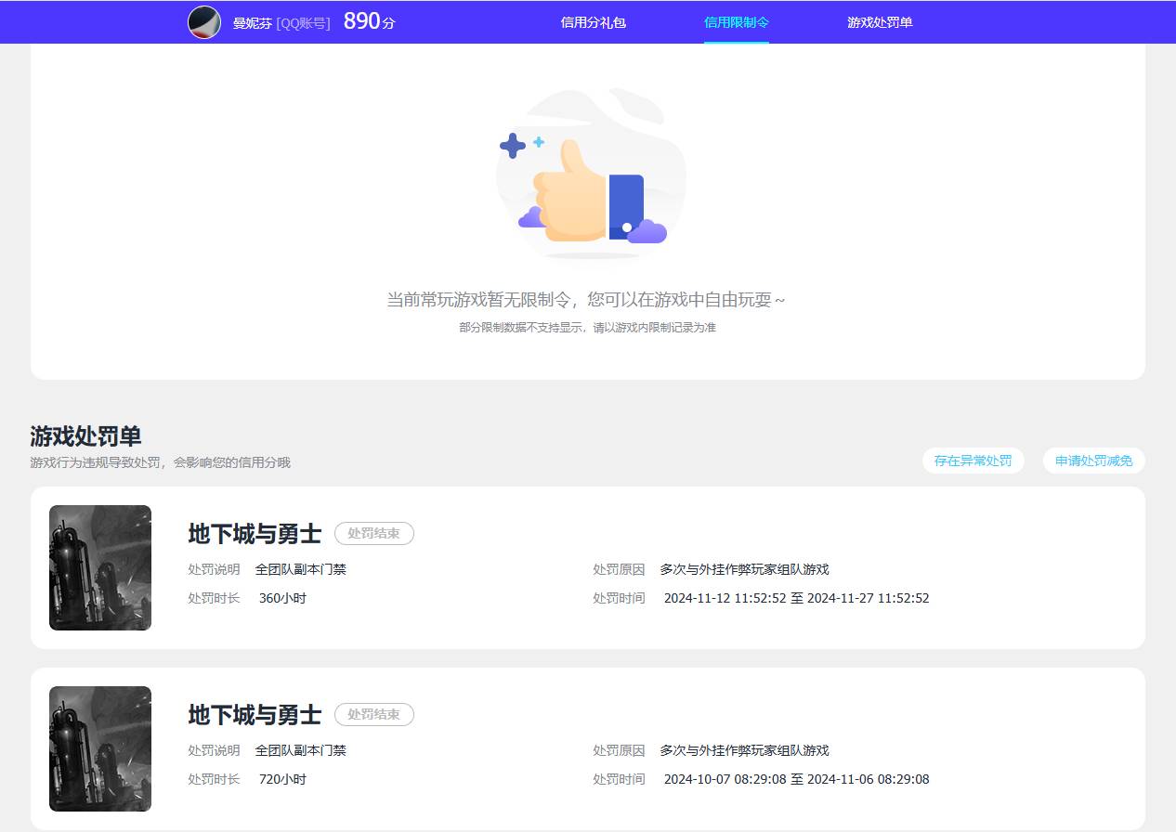Click the first 地下城与勇士 game cover image
The width and height of the screenshot is (1176, 832).
[x=99, y=567]
